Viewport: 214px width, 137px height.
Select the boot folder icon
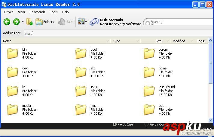81,54
